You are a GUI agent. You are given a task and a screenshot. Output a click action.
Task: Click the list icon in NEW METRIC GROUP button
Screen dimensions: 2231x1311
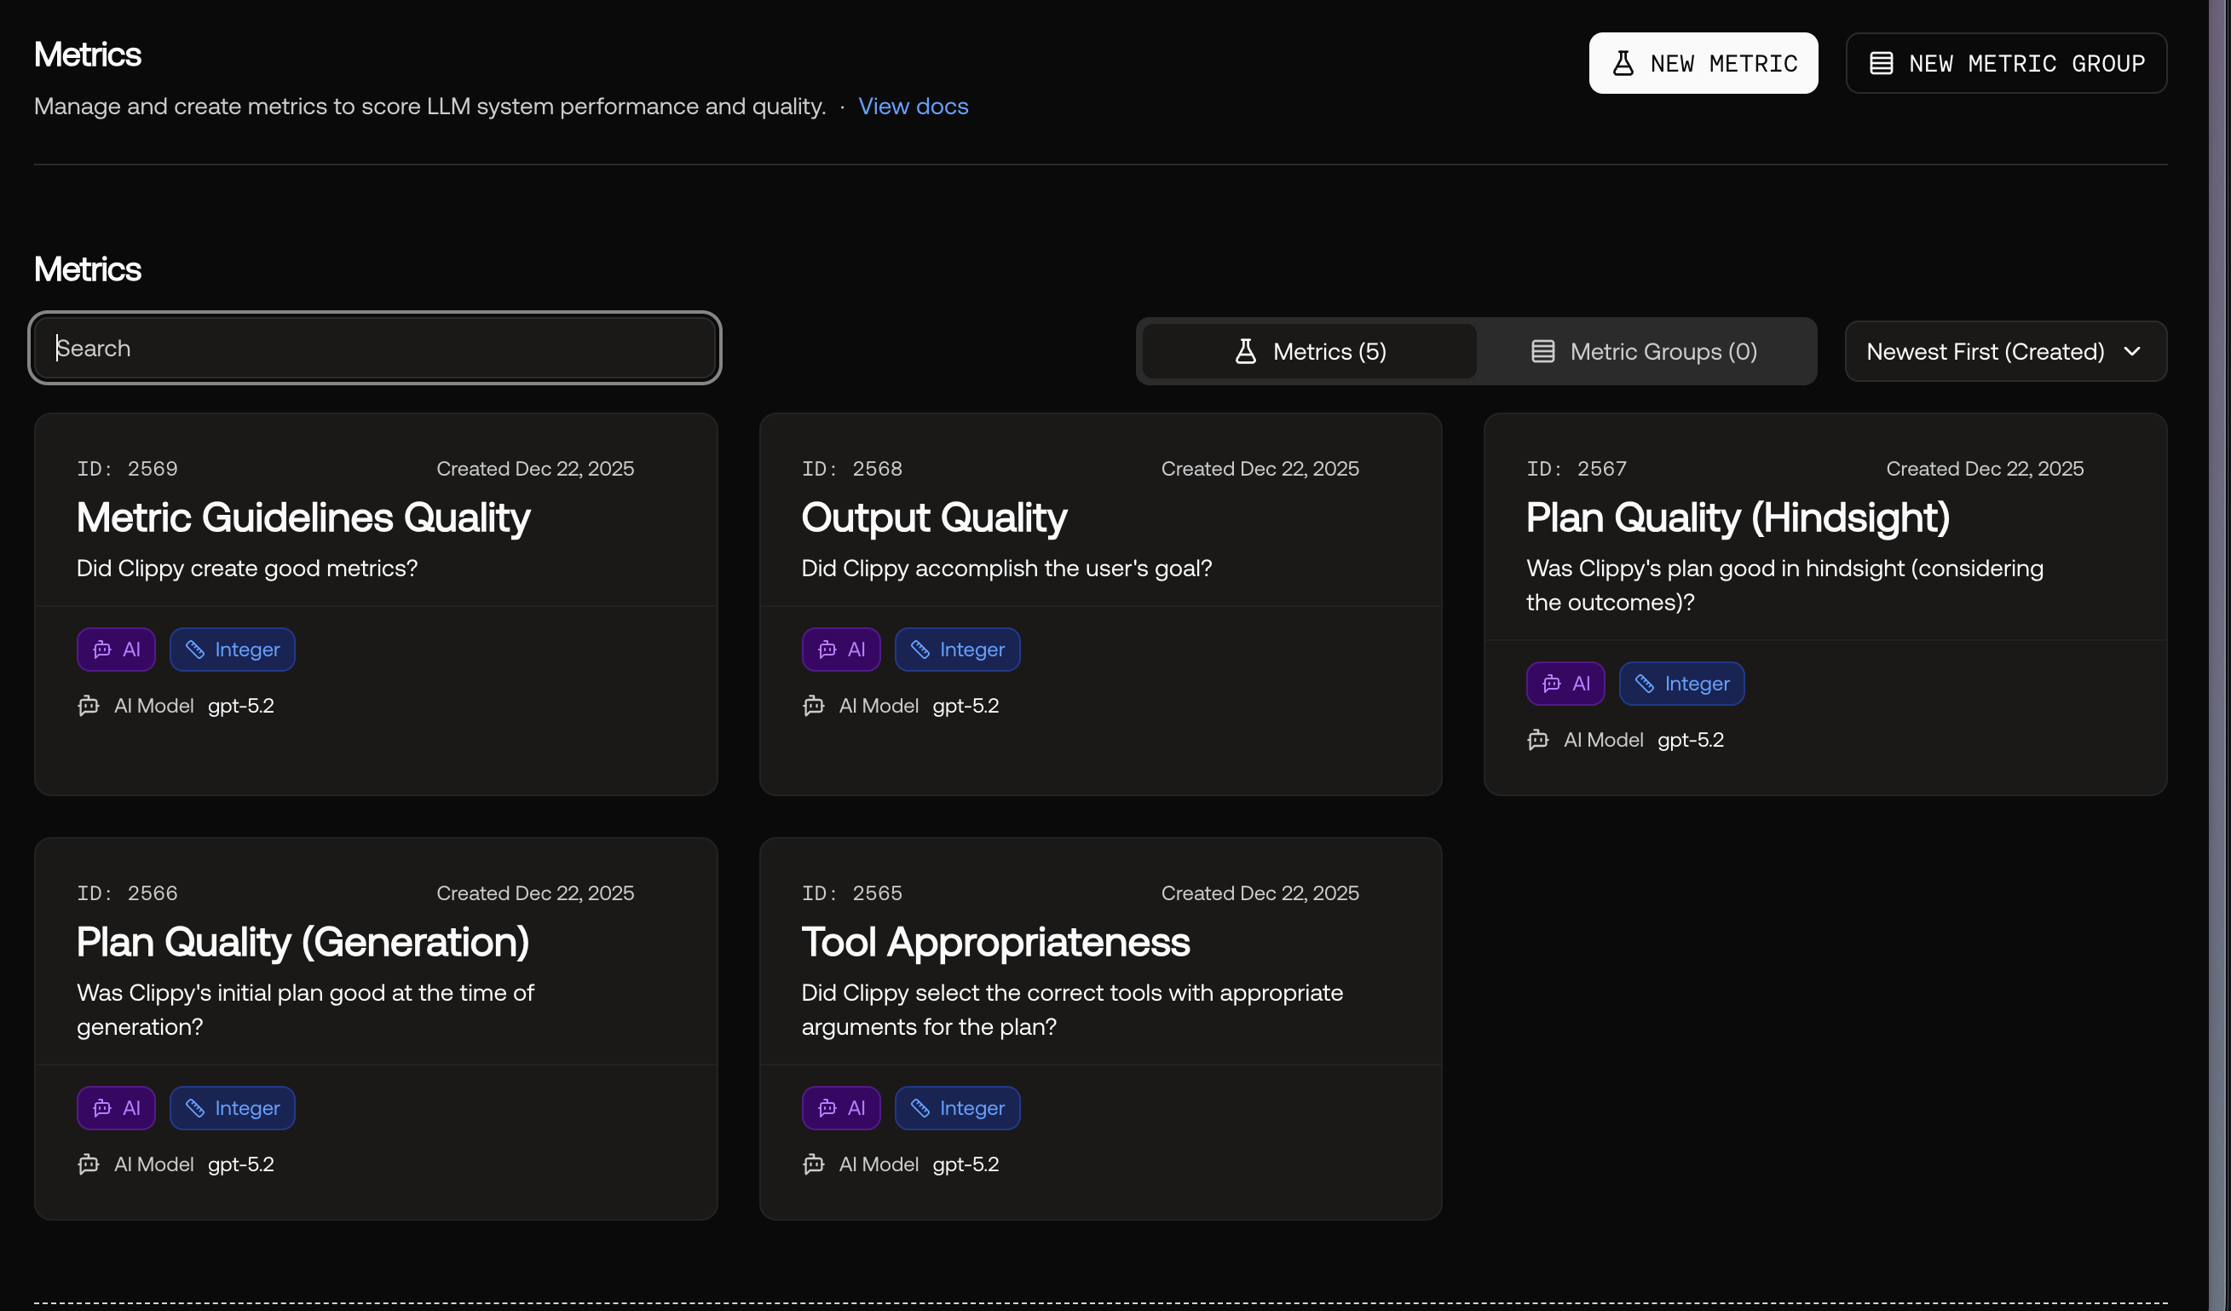click(1881, 63)
